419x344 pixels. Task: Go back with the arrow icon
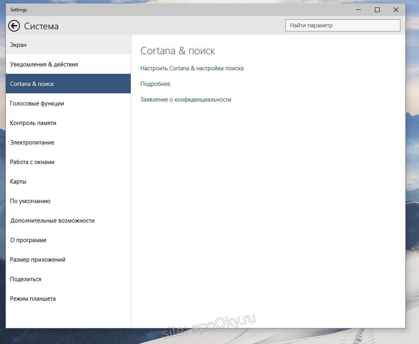click(14, 26)
